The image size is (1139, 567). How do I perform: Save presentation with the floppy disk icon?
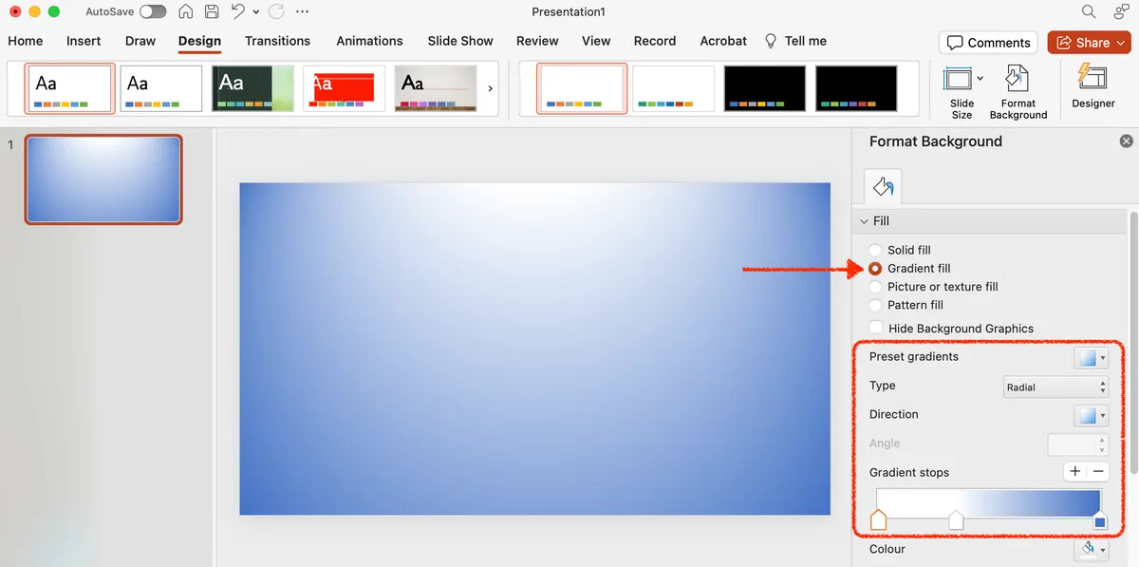tap(212, 12)
